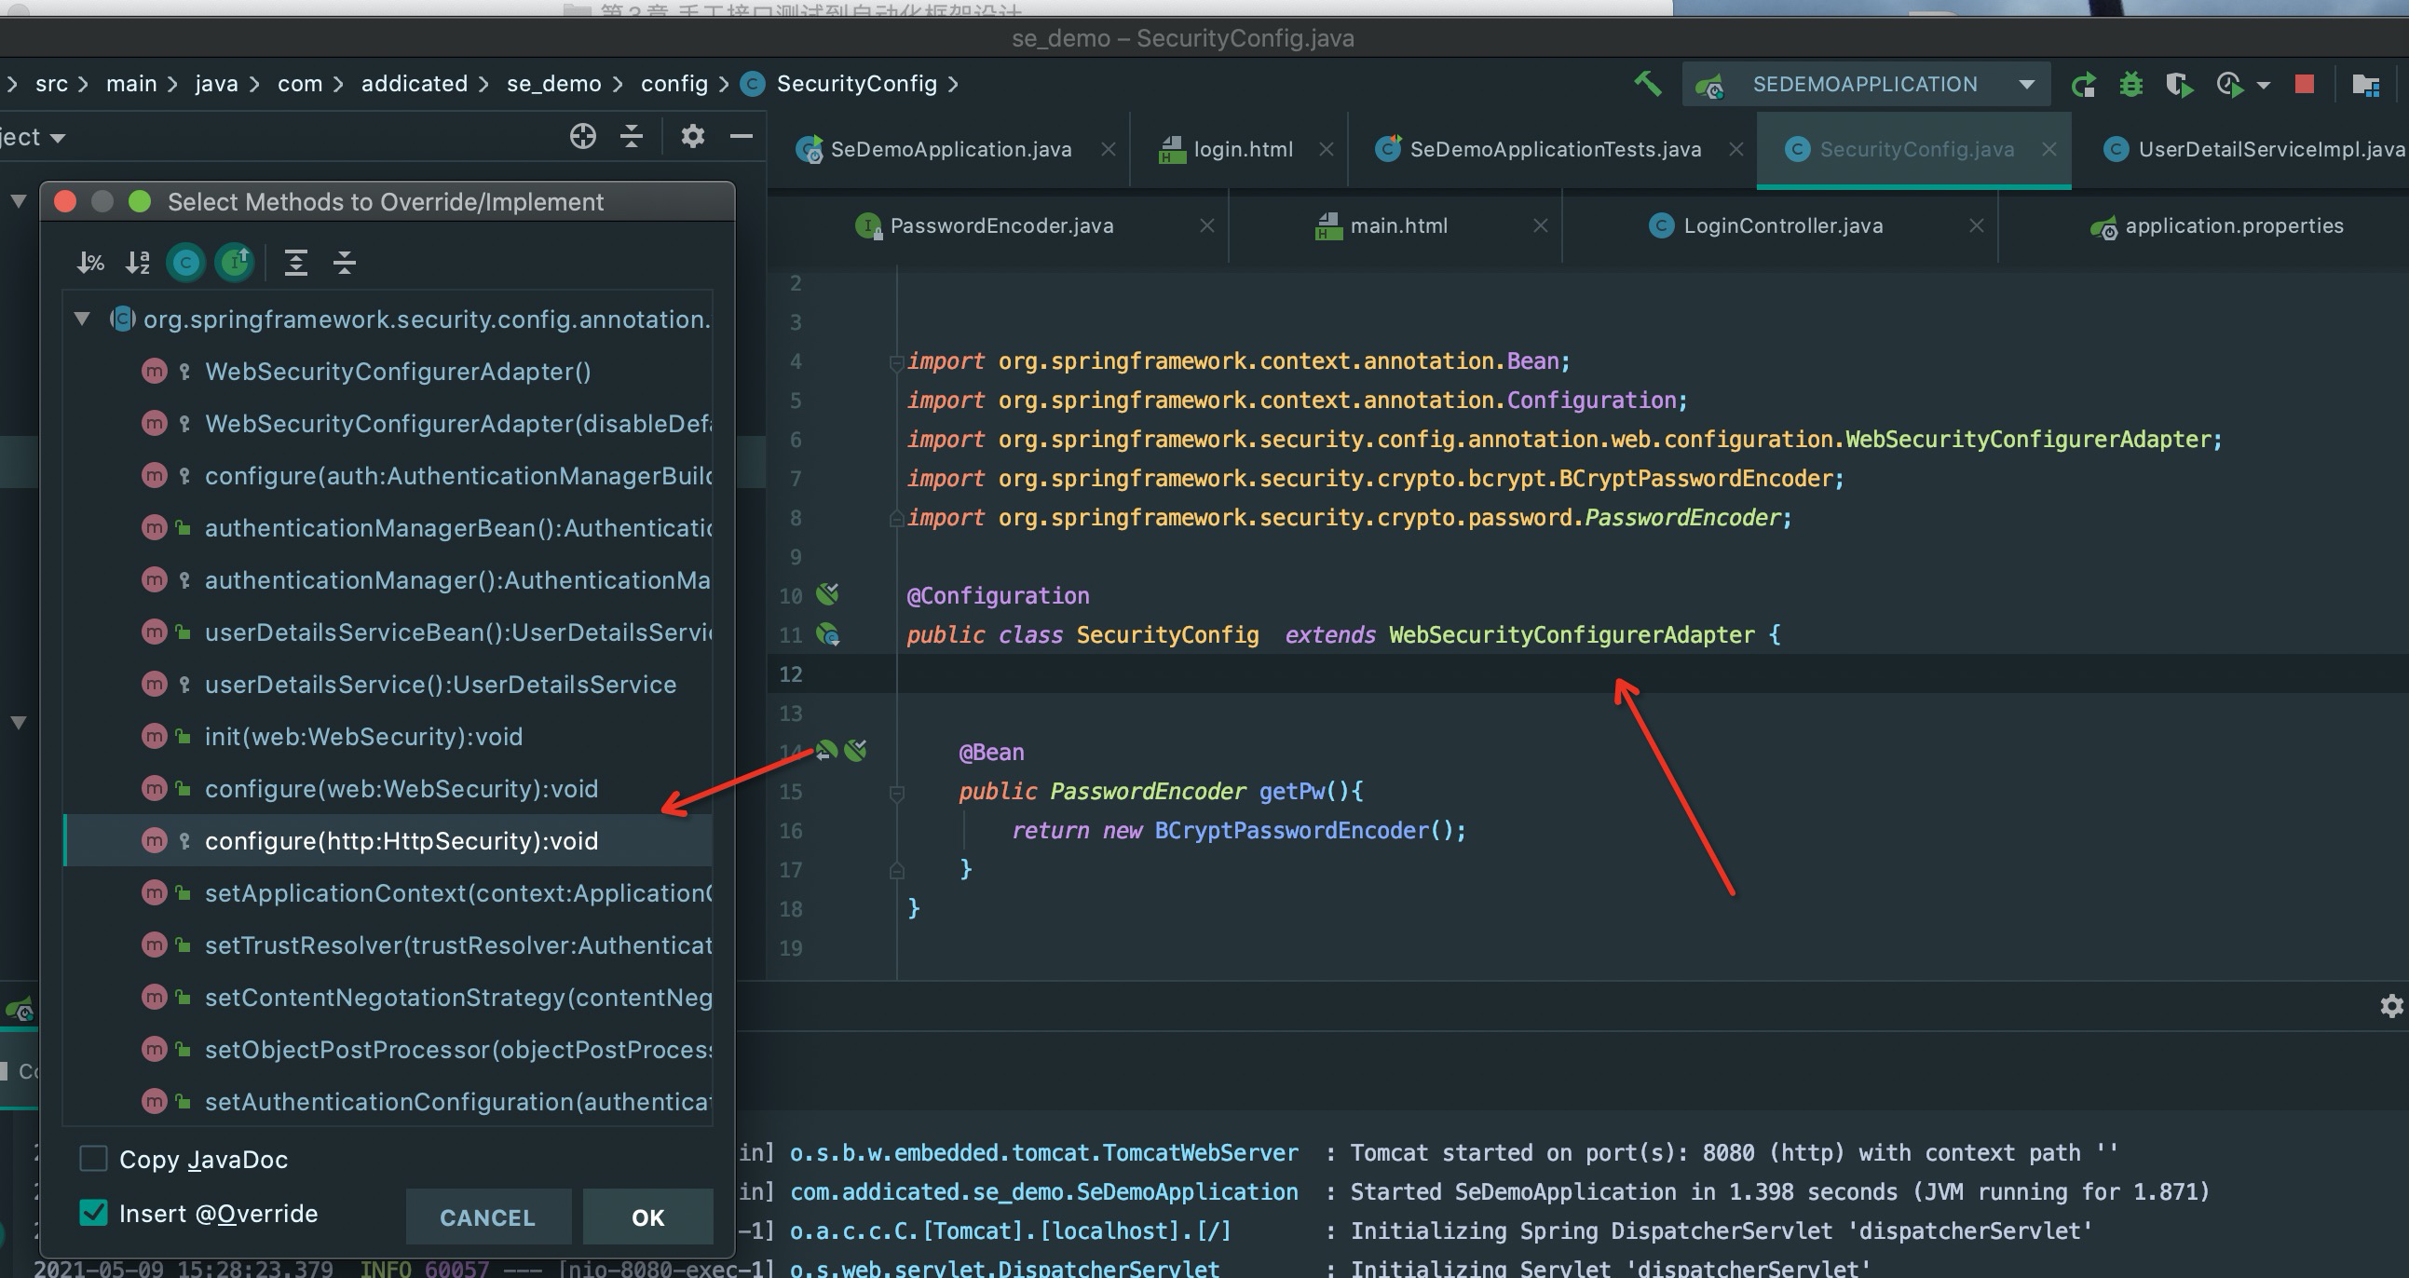Open the profiler dropdown arrow
The width and height of the screenshot is (2409, 1278).
point(2263,85)
